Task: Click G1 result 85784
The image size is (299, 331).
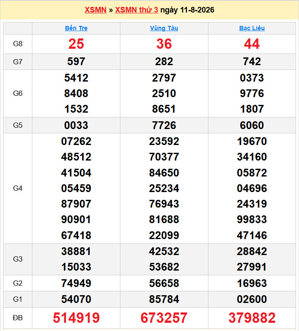Action: [x=164, y=299]
